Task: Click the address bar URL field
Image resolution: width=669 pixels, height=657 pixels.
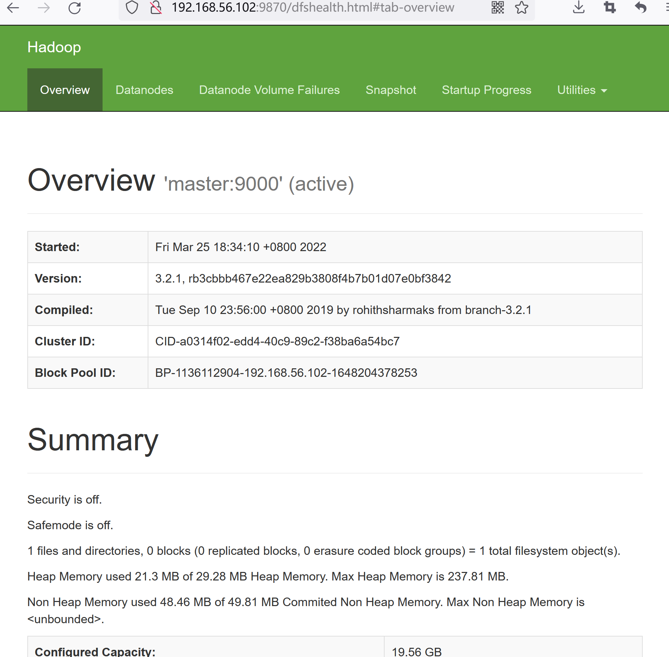Action: click(x=312, y=8)
